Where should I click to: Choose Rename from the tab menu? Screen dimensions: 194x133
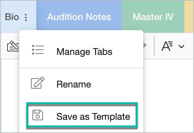tap(81, 84)
